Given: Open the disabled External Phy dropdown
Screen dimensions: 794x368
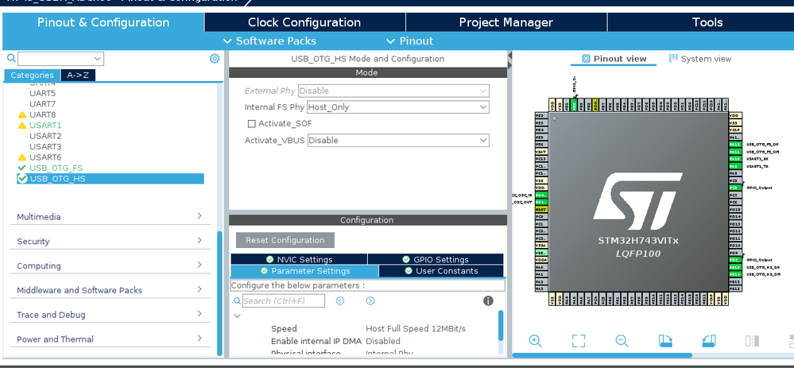Looking at the screenshot, I should (393, 91).
